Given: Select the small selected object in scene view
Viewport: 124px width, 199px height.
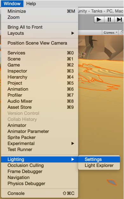Looking at the screenshot, I should pyautogui.click(x=112, y=182).
